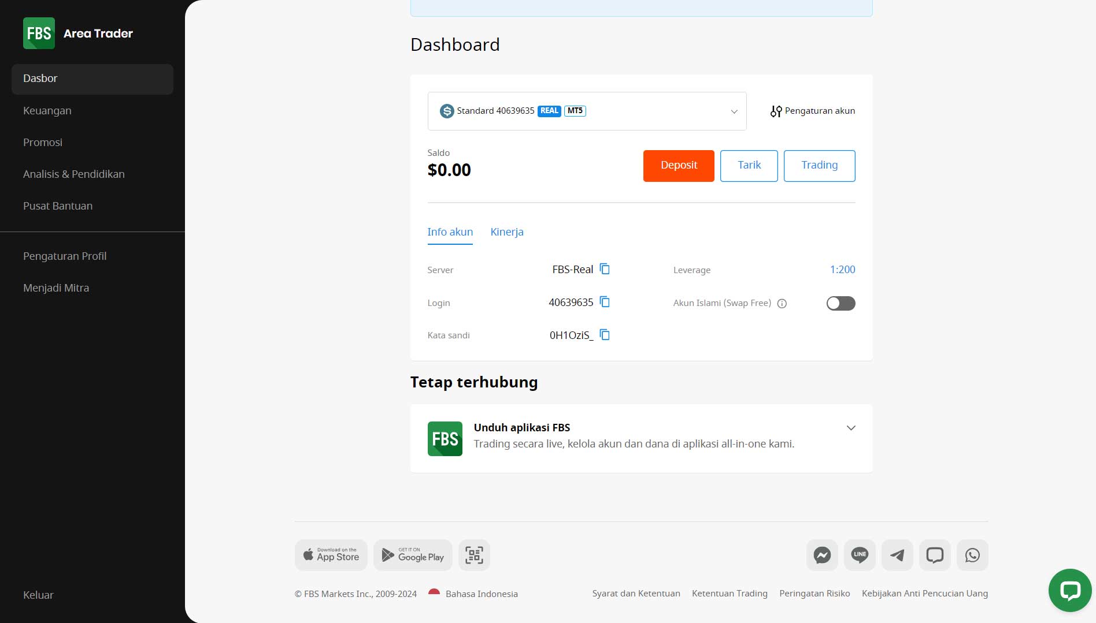Change language from Bahasa Indonesia
1096x623 pixels.
[x=482, y=594]
